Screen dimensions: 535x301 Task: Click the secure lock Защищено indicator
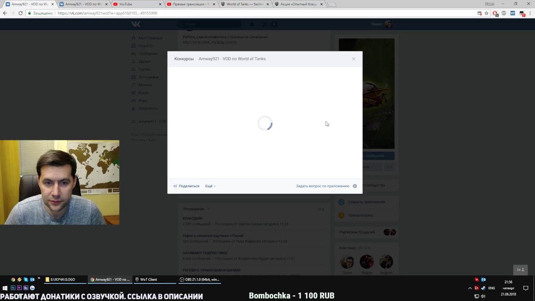pos(40,13)
